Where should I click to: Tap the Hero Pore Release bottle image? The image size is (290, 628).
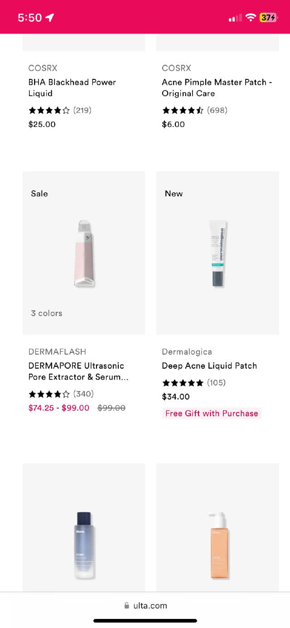click(x=84, y=544)
